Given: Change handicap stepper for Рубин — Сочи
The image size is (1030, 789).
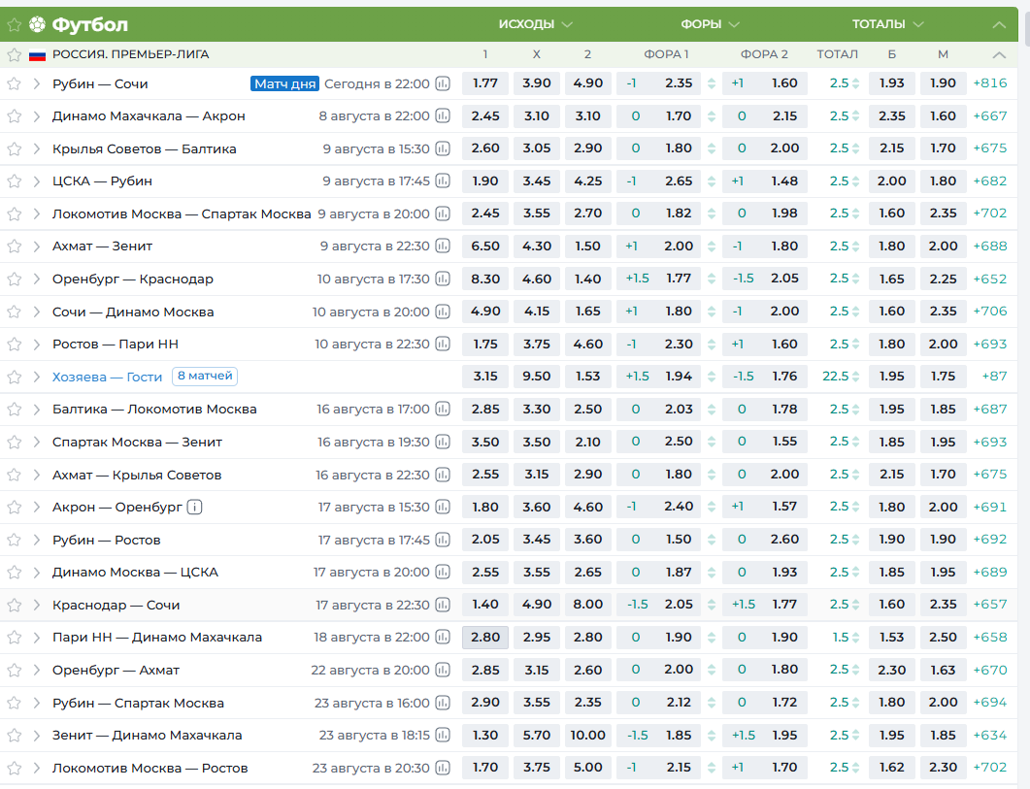Looking at the screenshot, I should click(x=711, y=84).
